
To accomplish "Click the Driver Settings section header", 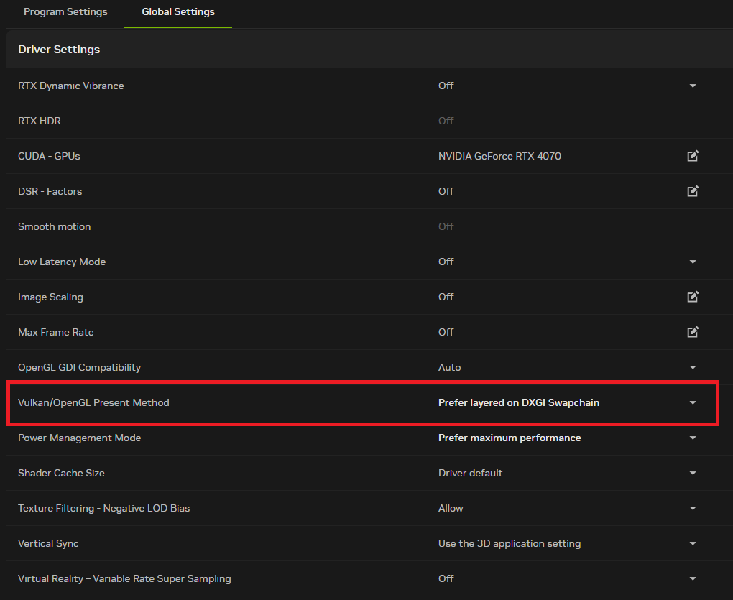I will [59, 50].
